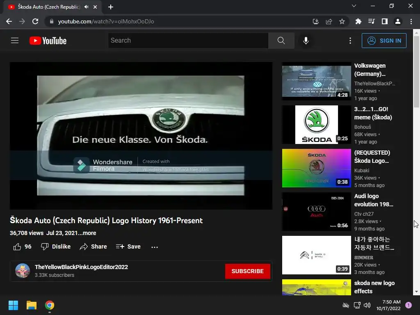
Task: Reload the page
Action: pyautogui.click(x=35, y=21)
